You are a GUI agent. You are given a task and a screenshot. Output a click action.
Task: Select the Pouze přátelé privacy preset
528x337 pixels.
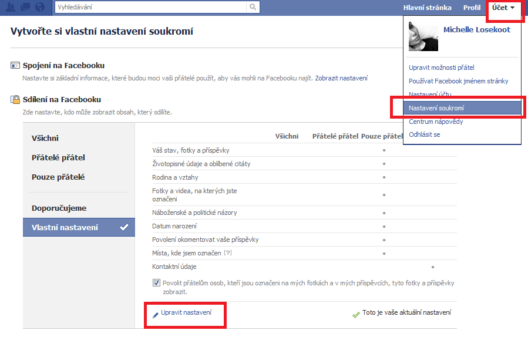tap(58, 177)
